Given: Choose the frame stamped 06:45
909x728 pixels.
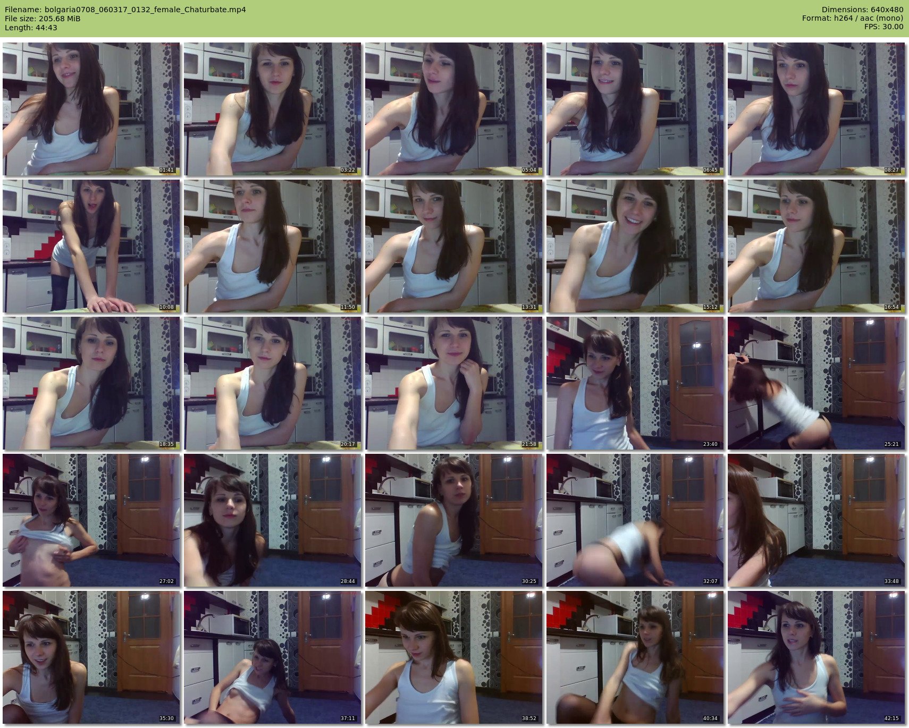Looking at the screenshot, I should click(x=635, y=109).
